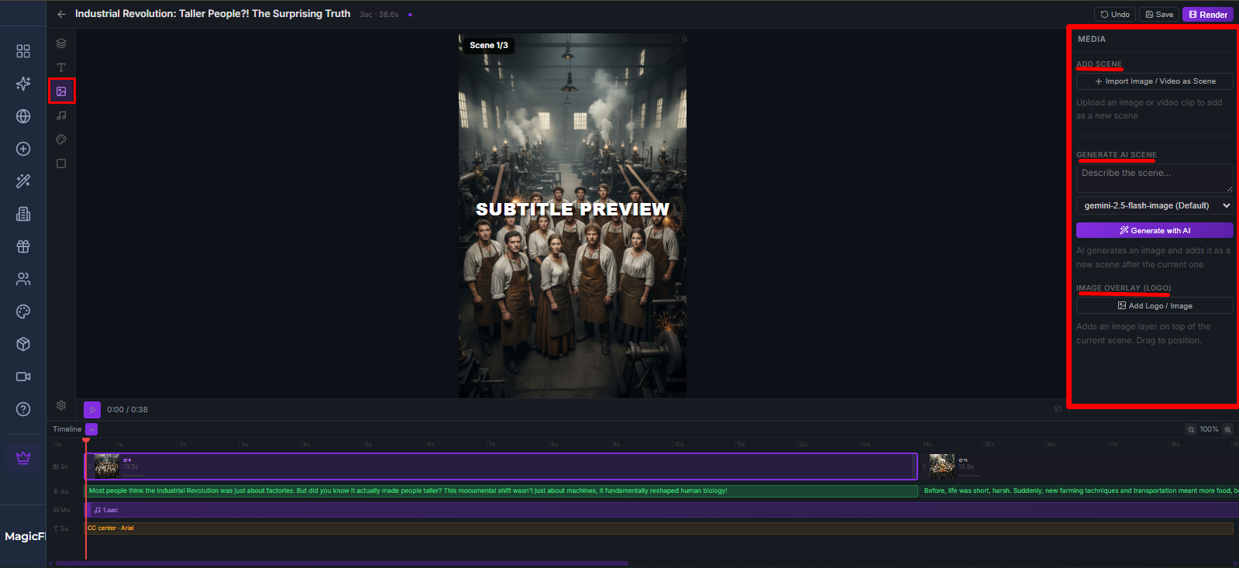
Task: Open the help question mark icon
Action: click(x=23, y=409)
